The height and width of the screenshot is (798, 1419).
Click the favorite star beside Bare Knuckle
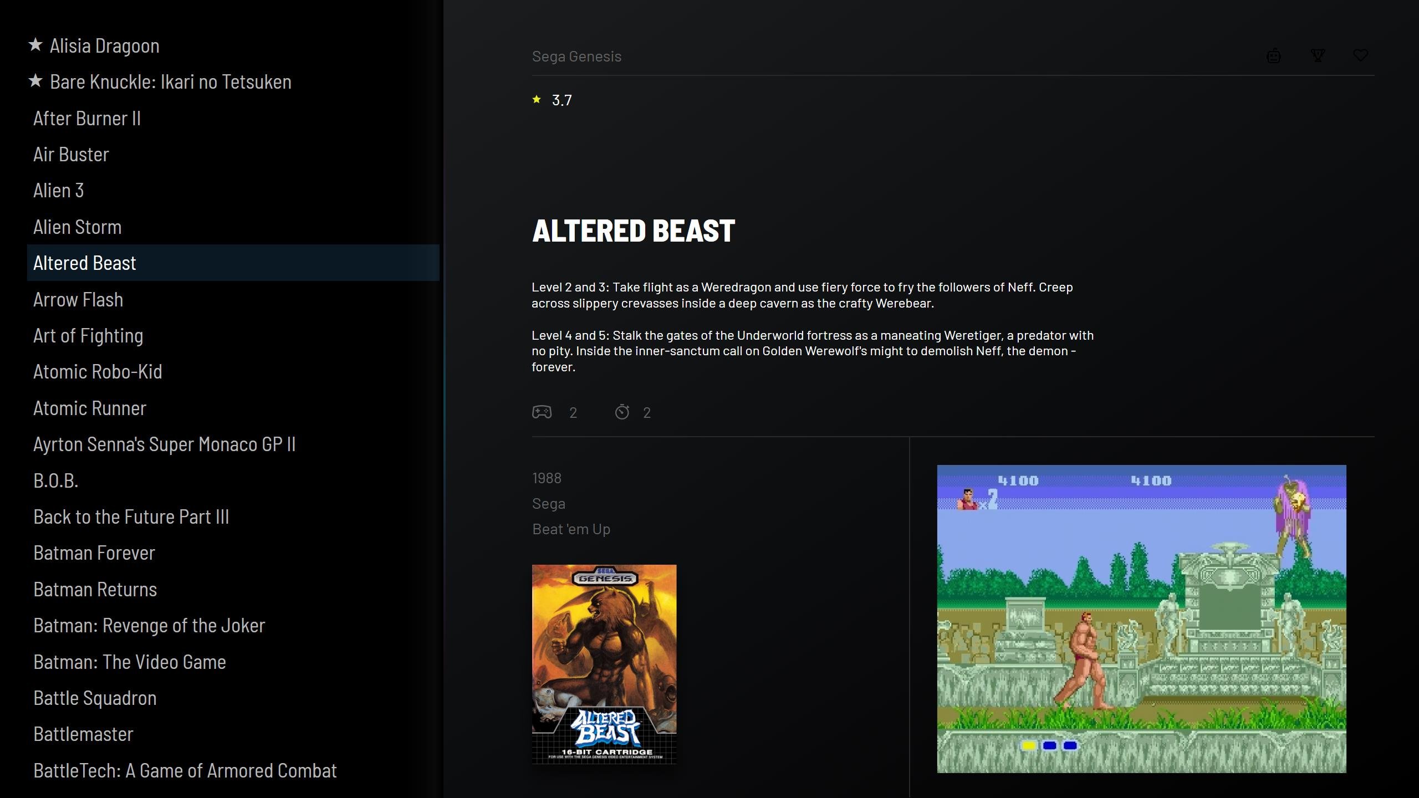35,81
